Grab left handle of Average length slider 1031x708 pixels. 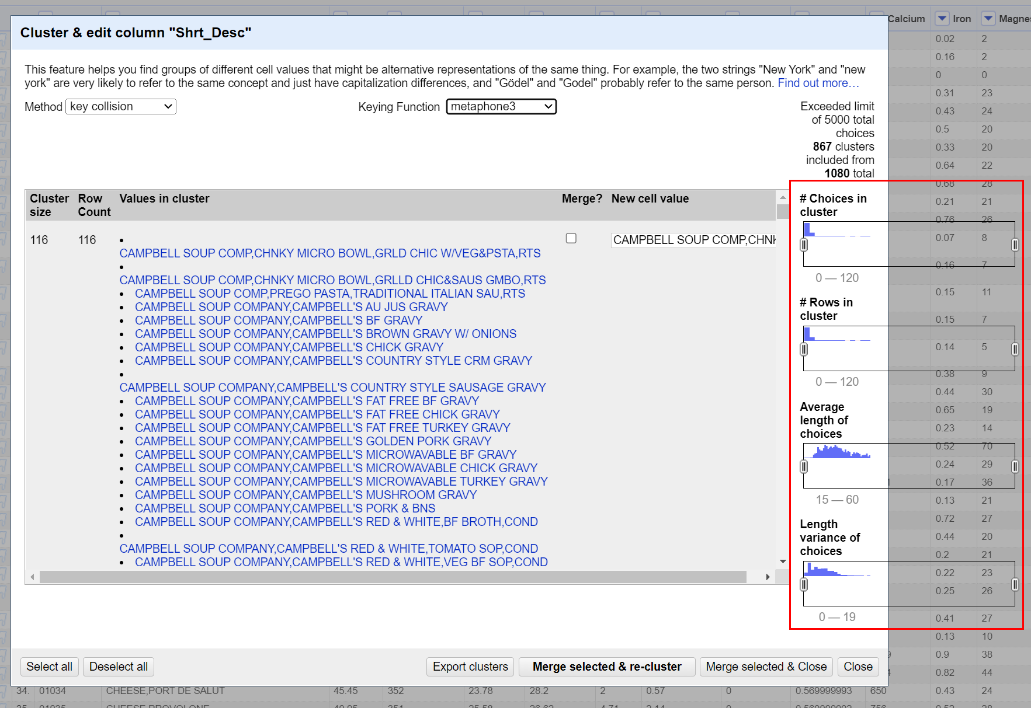tap(804, 466)
